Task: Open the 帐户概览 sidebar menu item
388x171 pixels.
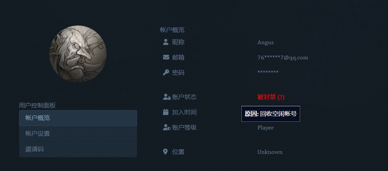Action: [x=78, y=118]
